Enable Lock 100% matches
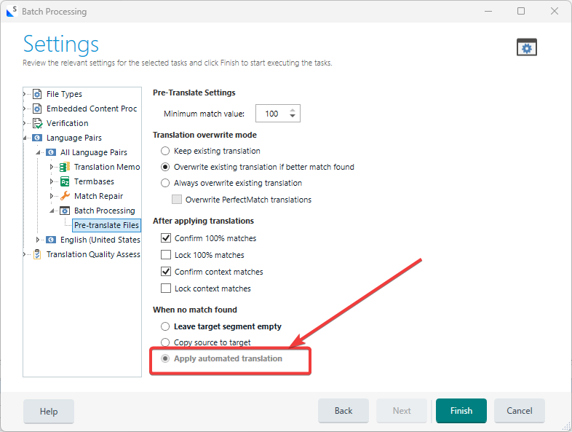 (x=166, y=254)
